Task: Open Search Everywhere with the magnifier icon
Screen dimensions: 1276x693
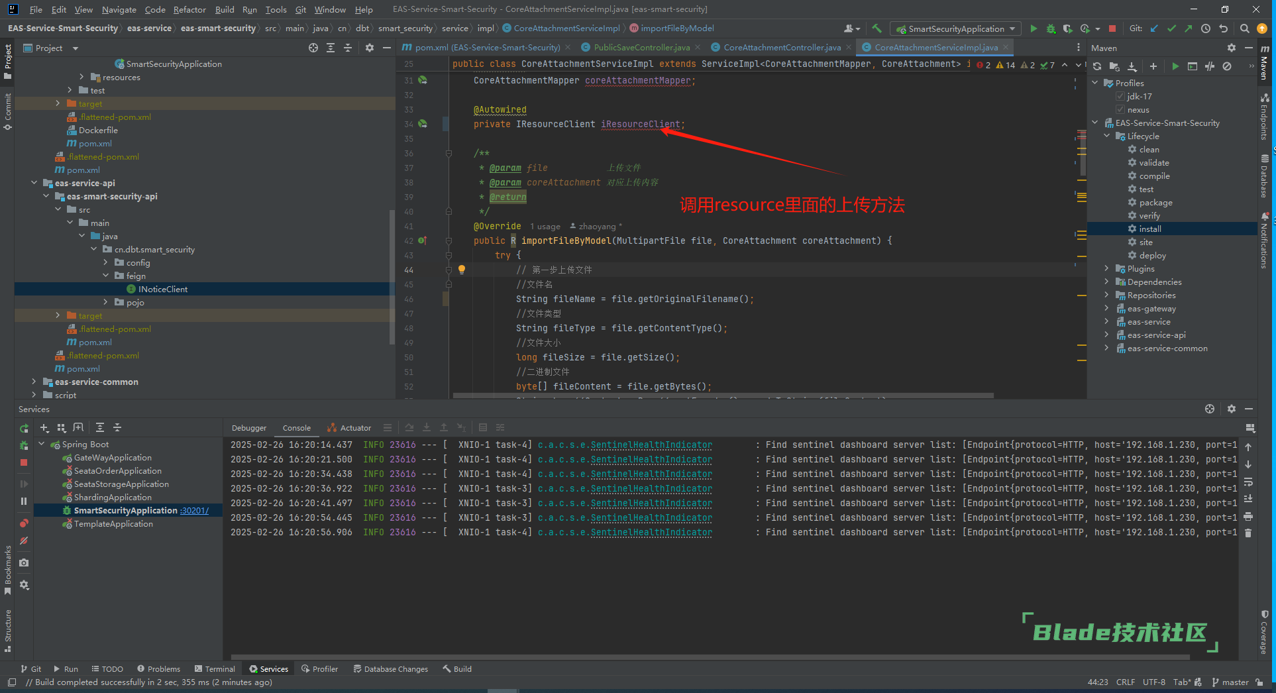Action: click(1244, 28)
